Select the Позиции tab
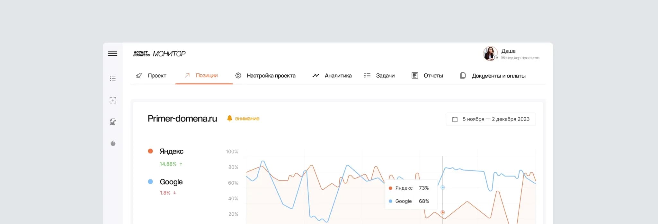 pos(201,76)
